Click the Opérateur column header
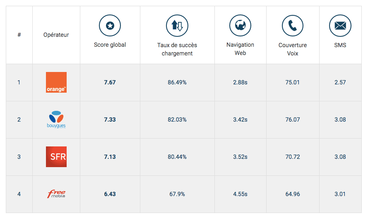The width and height of the screenshot is (368, 218). pos(56,35)
